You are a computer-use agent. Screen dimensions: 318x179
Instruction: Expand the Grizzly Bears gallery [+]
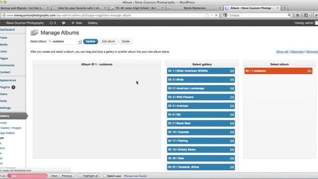tap(232, 149)
